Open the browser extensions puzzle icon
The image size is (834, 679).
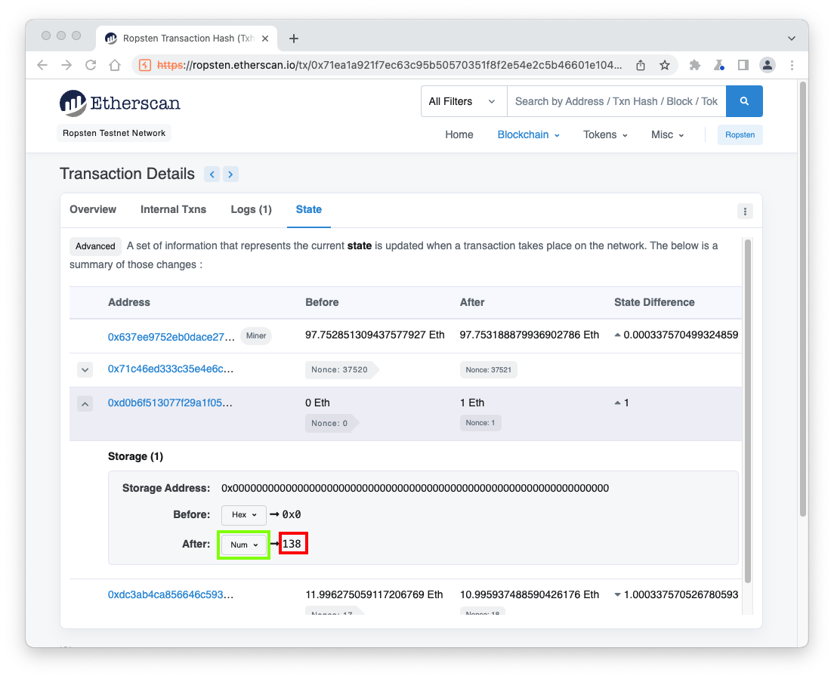pyautogui.click(x=695, y=65)
